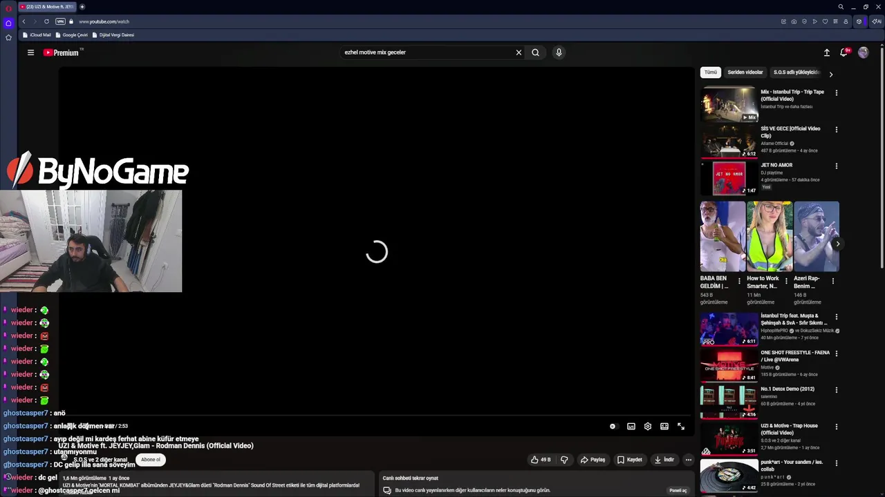Viewport: 885px width, 497px height.
Task: Open options for No.1 Detox Demo
Action: 836,389
